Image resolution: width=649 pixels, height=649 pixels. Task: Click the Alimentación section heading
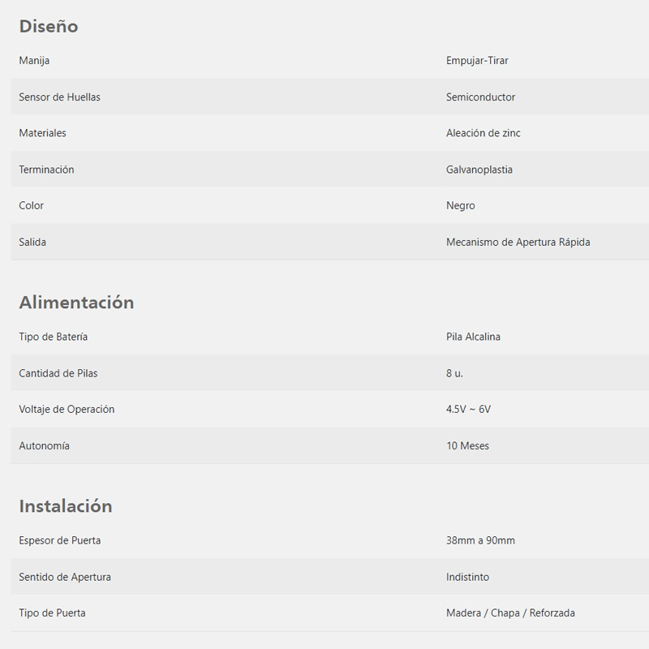76,302
